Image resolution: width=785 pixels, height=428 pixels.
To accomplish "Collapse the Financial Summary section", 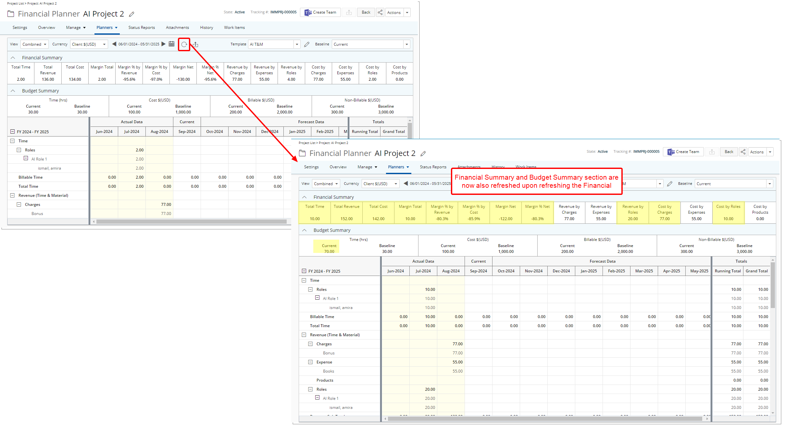I will pyautogui.click(x=13, y=57).
